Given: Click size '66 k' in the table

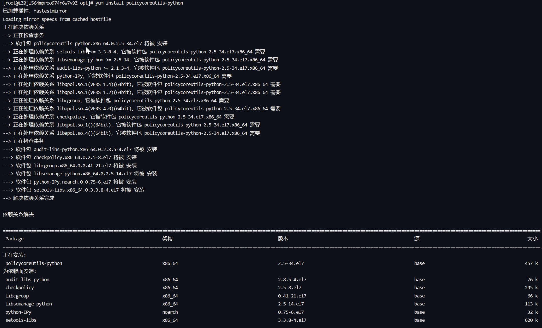Looking at the screenshot, I should [x=533, y=296].
